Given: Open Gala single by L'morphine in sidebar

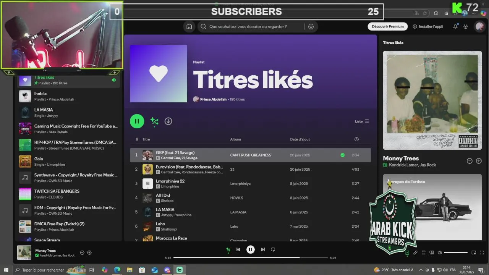Looking at the screenshot, I should point(69,162).
